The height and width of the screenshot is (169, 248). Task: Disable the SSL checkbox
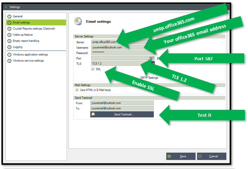[93, 69]
